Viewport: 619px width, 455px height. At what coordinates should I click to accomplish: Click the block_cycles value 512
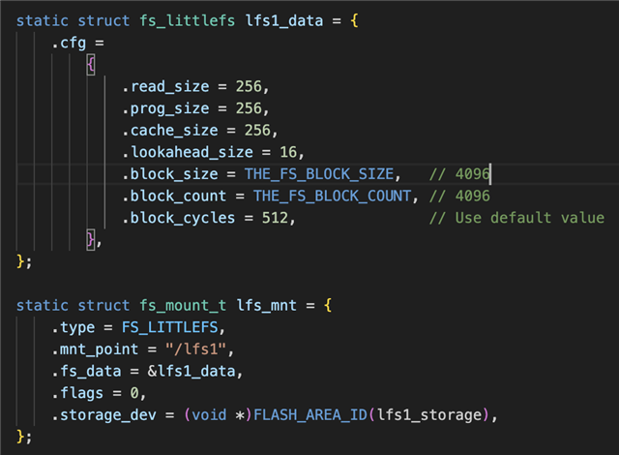tap(275, 218)
